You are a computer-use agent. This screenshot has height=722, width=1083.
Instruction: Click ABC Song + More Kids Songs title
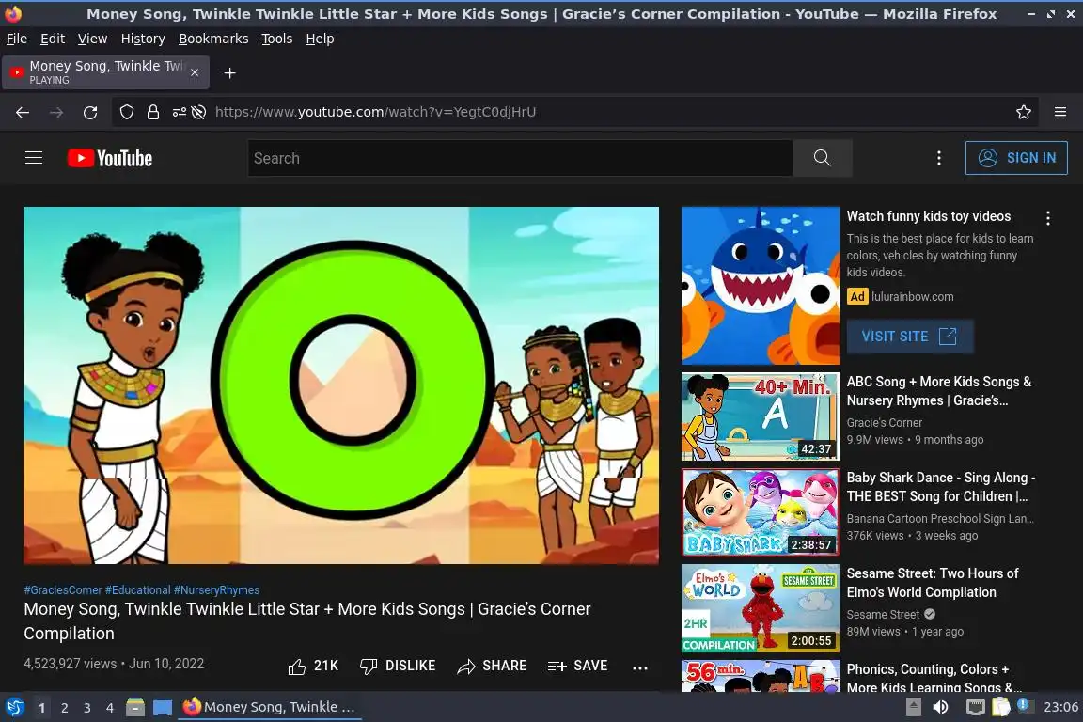tap(938, 391)
